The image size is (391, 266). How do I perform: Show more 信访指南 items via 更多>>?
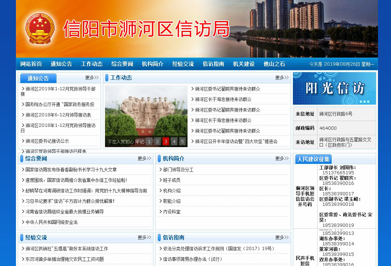tap(282, 238)
